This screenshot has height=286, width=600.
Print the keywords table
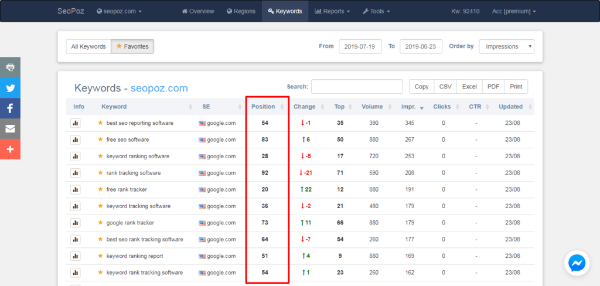(516, 87)
